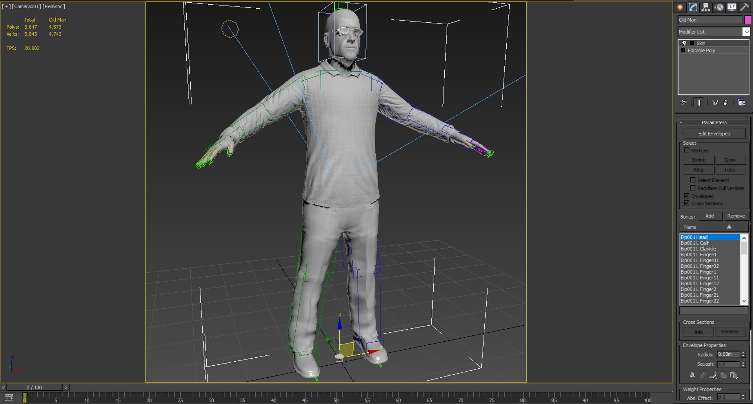Open Configure Modifier Sets icon

click(741, 102)
